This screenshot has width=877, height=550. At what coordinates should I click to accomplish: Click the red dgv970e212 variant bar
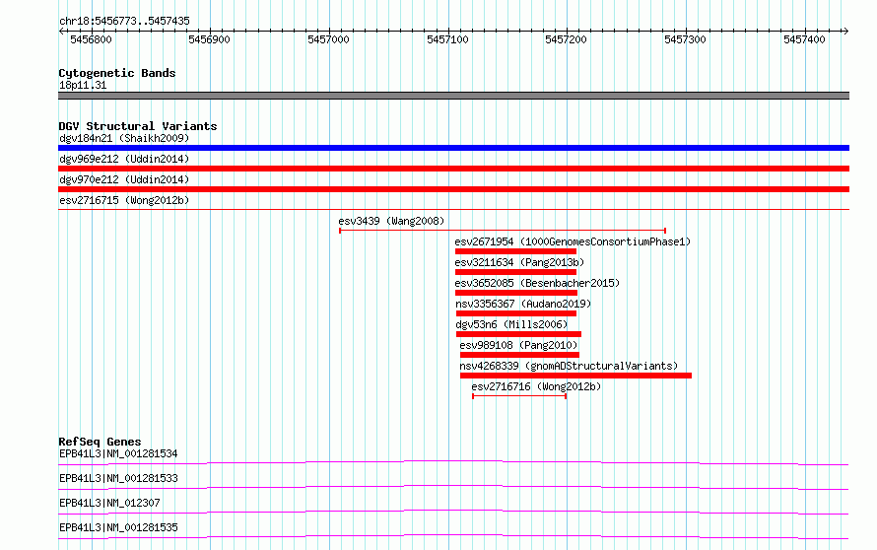click(453, 189)
